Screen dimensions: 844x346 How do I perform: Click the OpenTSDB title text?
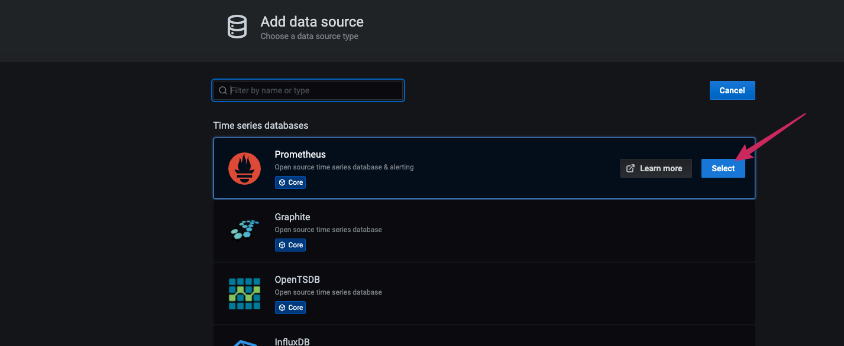tap(297, 279)
